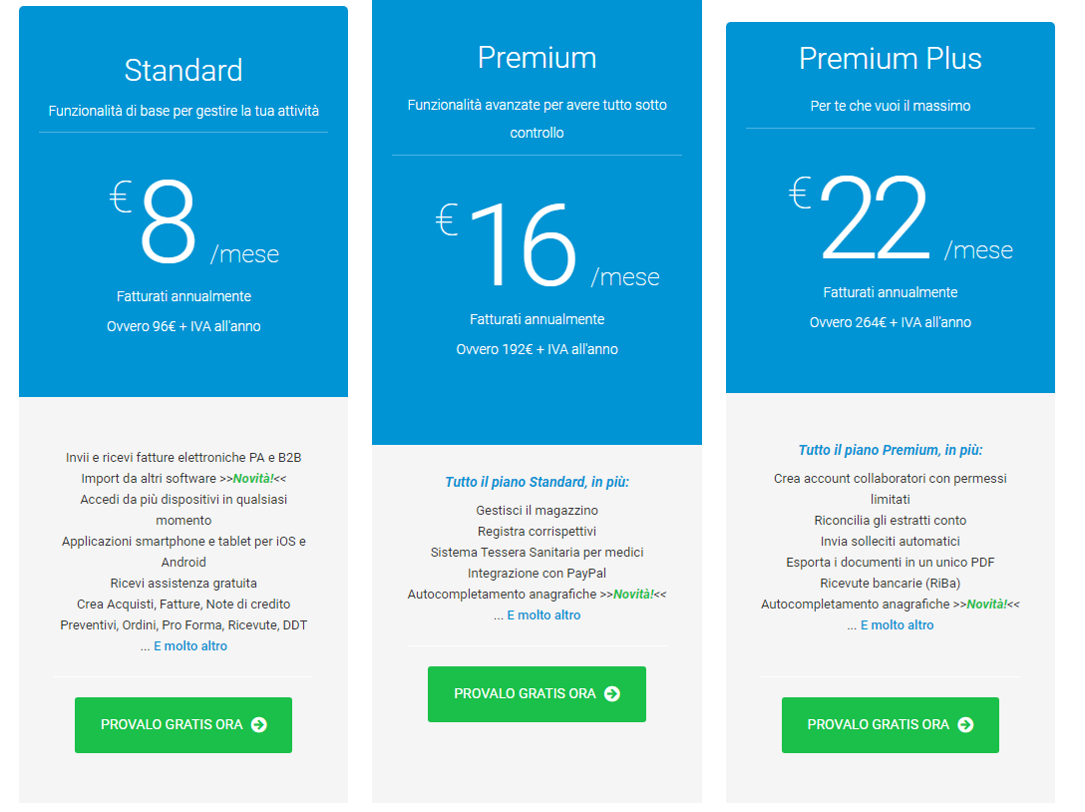
Task: Select the Standard plan heading
Action: pos(183,70)
